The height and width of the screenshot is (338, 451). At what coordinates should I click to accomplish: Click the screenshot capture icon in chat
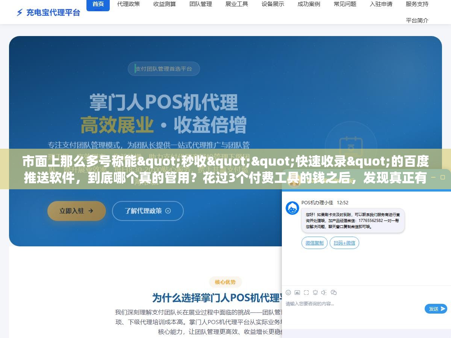306,292
